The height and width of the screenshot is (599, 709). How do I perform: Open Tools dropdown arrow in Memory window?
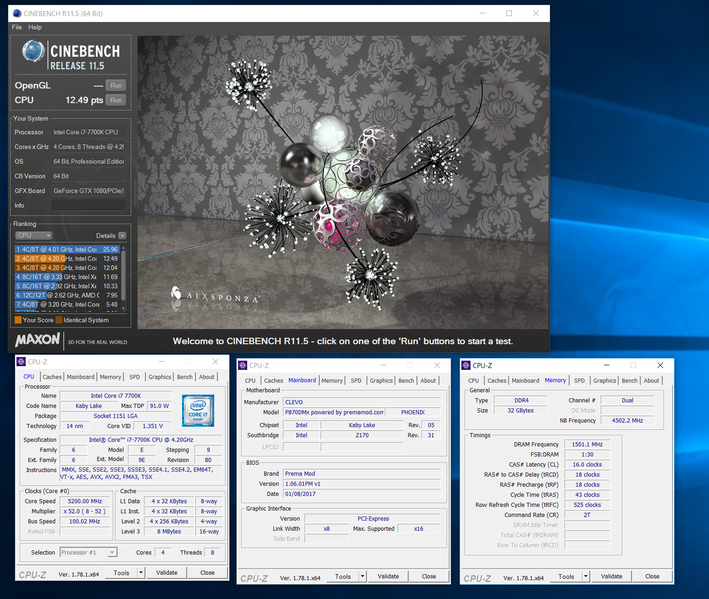586,576
